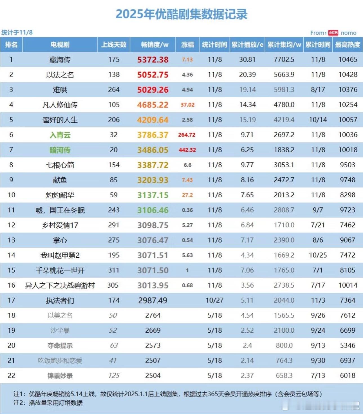363x414 pixels.
Task: Click the sales value 2987.49
Action: 153,301
